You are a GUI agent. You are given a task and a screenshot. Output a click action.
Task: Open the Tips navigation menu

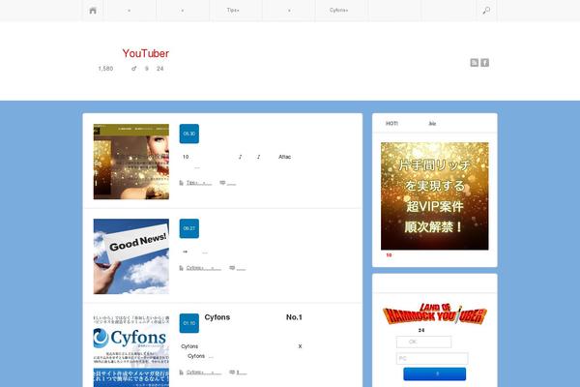pos(233,11)
